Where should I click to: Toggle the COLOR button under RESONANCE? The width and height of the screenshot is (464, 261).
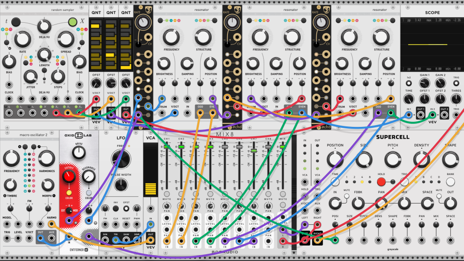[88, 193]
